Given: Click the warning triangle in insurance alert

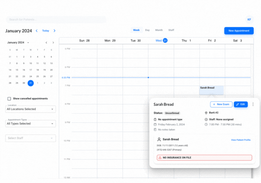Looking at the screenshot, I should (160, 158).
